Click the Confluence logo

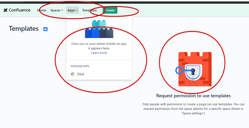click(17, 10)
